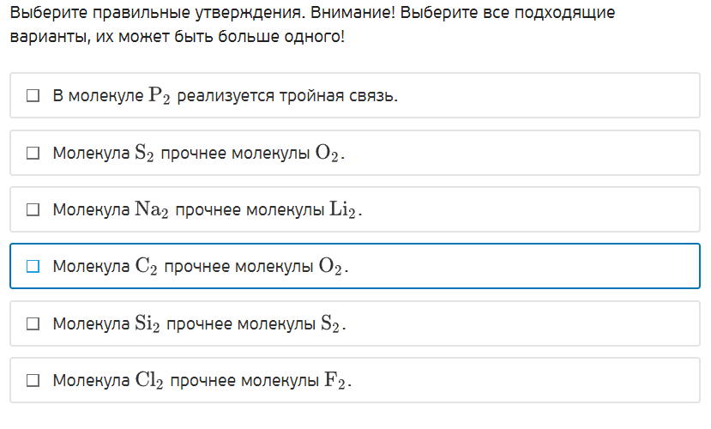711x429 pixels.
Task: Click the Cl₂ formula in the last option
Action: tap(149, 381)
